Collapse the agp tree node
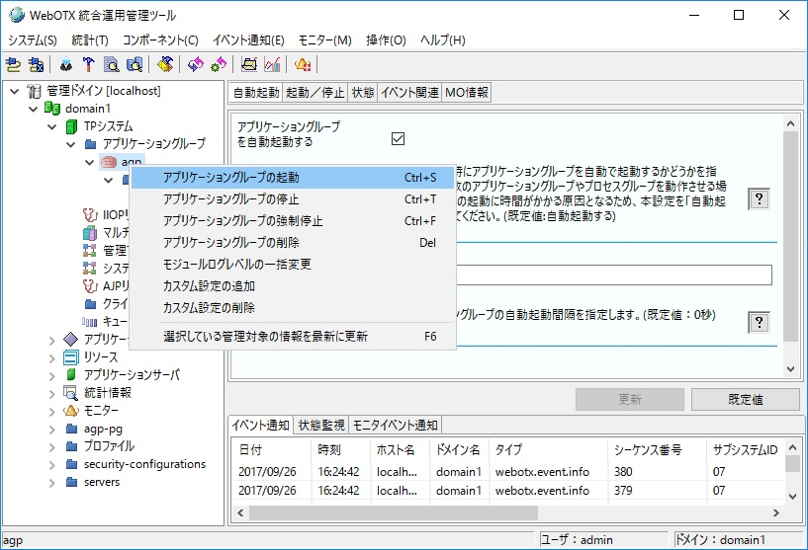 tap(90, 163)
